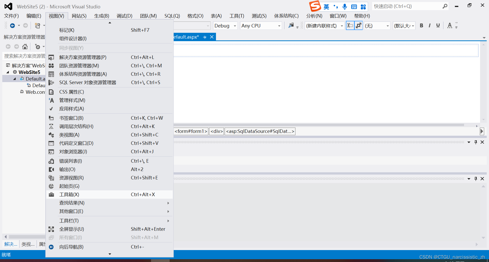Select 解决方案资源管理器(P) menu entry

click(x=110, y=57)
